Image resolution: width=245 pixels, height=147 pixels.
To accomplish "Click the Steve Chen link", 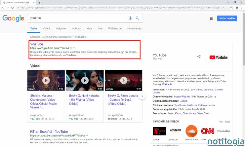I will tap(203, 113).
